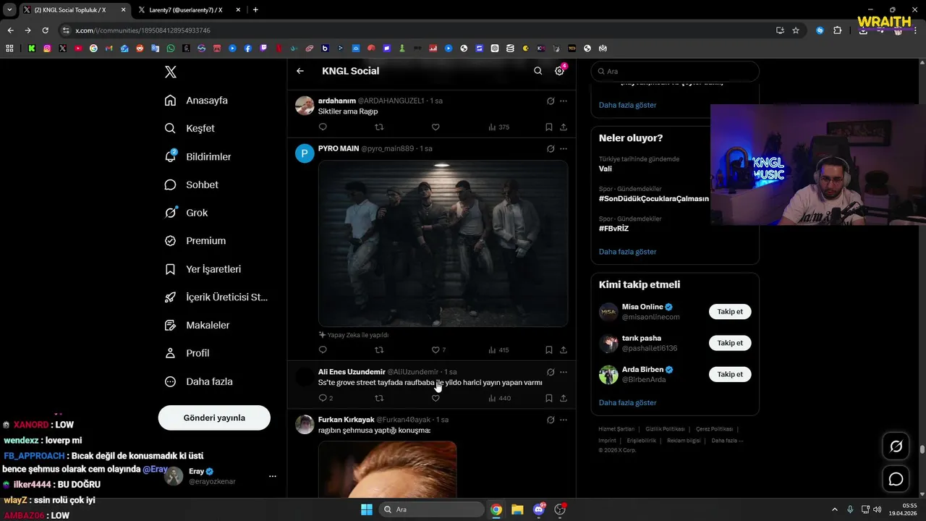The width and height of the screenshot is (926, 521).
Task: Open #FBvRİZ trending hashtag
Action: pyautogui.click(x=613, y=229)
